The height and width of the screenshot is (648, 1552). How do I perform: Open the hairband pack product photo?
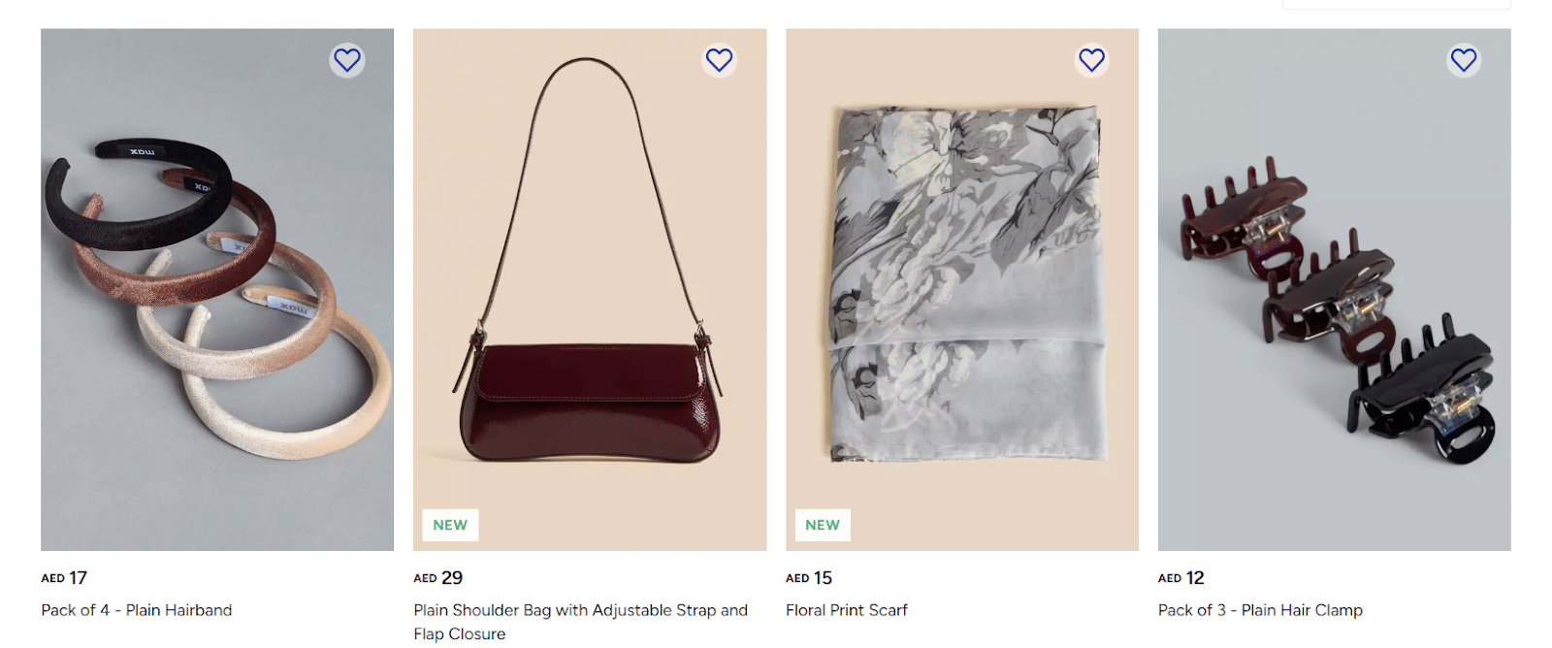tap(217, 289)
